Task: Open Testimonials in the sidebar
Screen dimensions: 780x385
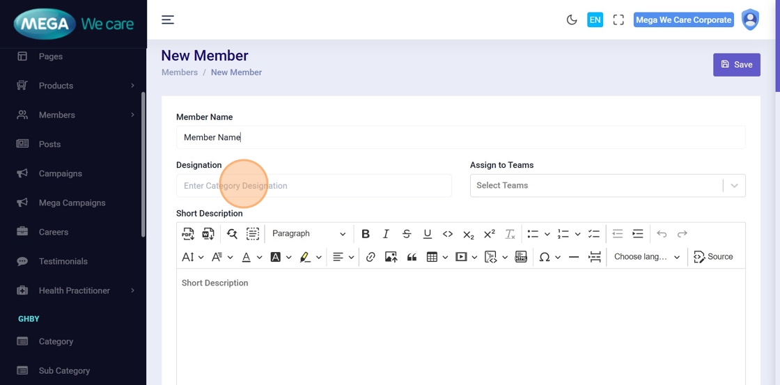Action: (63, 261)
